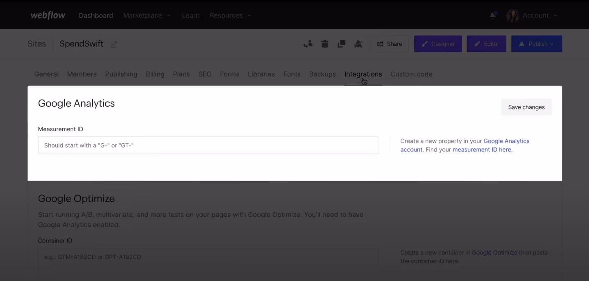589x281 pixels.
Task: Expand the Resources dropdown
Action: [231, 16]
